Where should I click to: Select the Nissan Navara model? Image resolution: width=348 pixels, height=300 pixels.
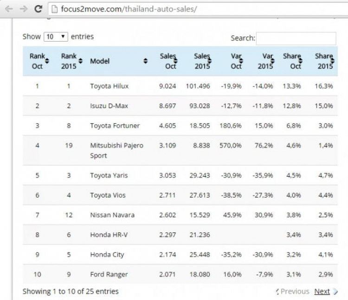(x=112, y=215)
